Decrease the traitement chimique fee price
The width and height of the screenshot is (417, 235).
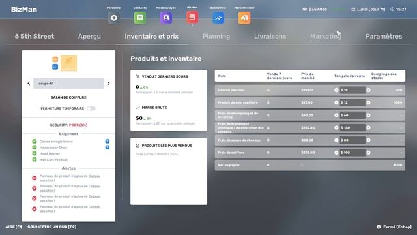[336, 128]
